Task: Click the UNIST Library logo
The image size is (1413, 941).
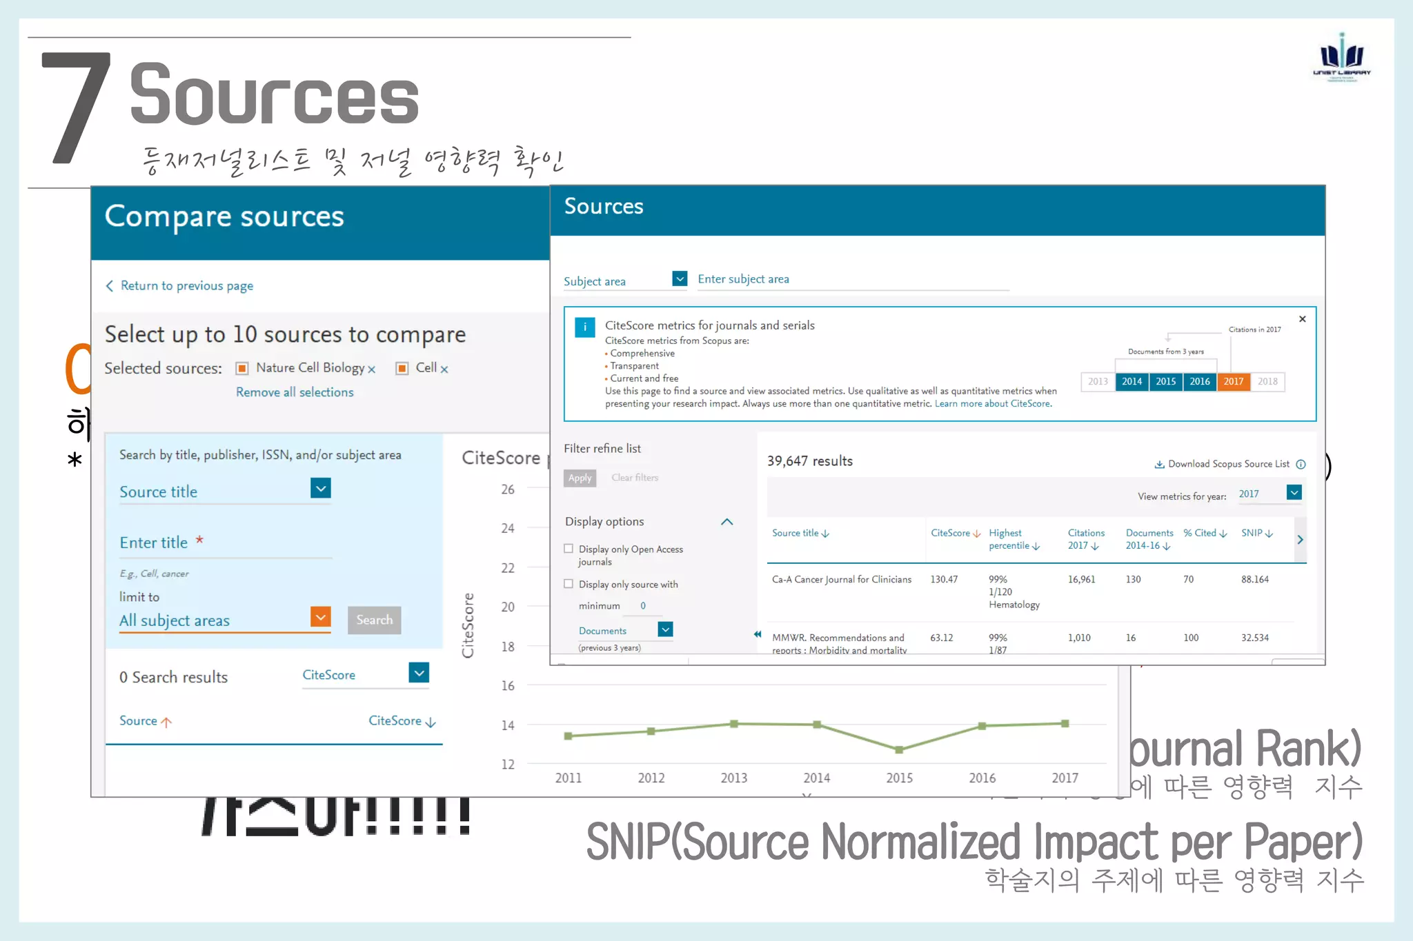Action: click(x=1342, y=57)
